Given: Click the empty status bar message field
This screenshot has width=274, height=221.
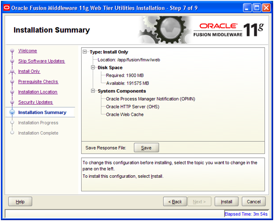Looking at the screenshot, I should tap(115, 214).
